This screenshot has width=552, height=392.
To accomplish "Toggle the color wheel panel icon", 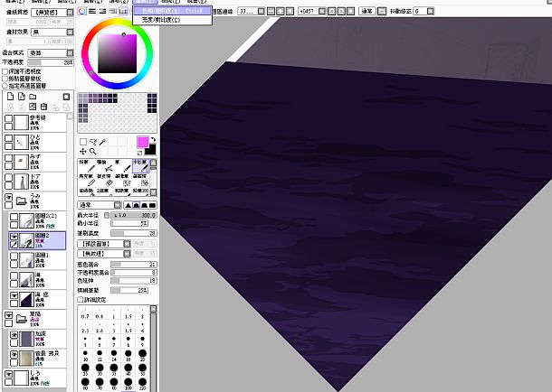I will pos(81,11).
